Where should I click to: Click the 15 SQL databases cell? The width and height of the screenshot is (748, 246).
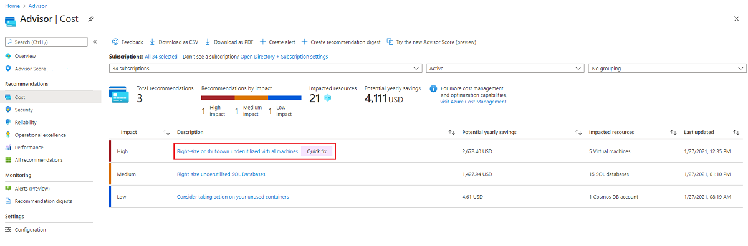pyautogui.click(x=609, y=174)
